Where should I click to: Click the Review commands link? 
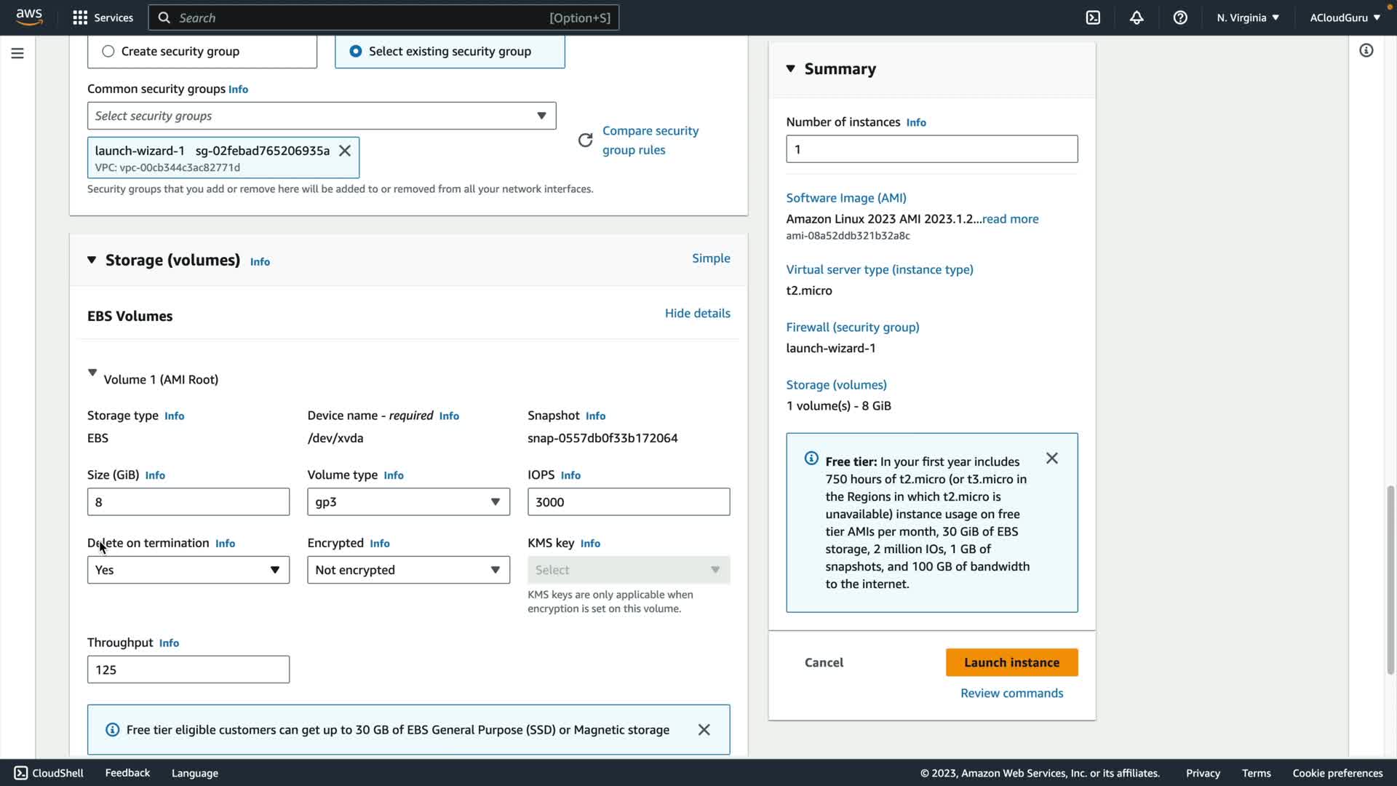[x=1011, y=693]
